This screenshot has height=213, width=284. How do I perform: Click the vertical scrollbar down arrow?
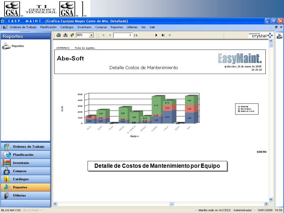click(271, 199)
